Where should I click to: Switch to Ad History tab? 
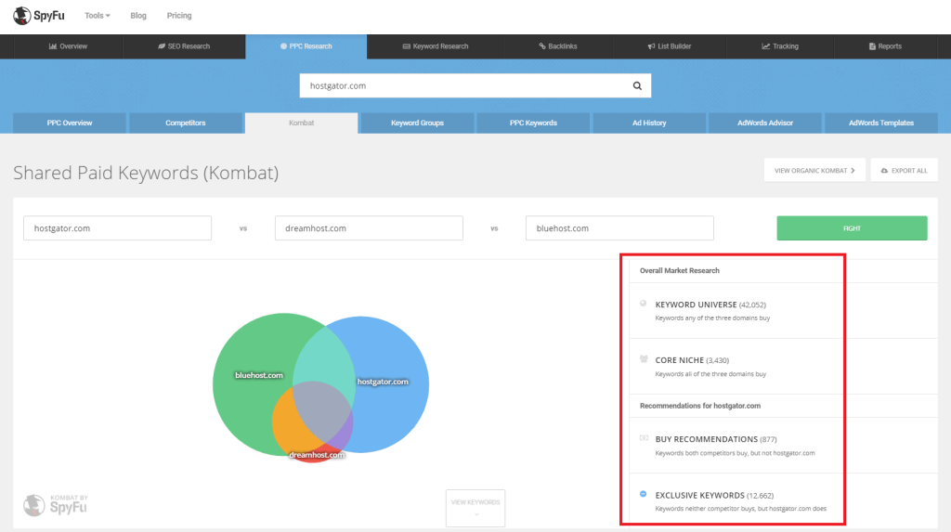click(x=649, y=123)
